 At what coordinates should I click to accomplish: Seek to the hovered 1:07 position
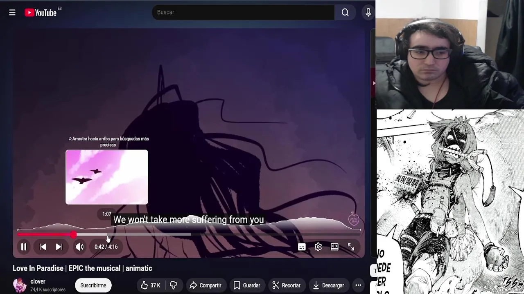click(x=107, y=235)
